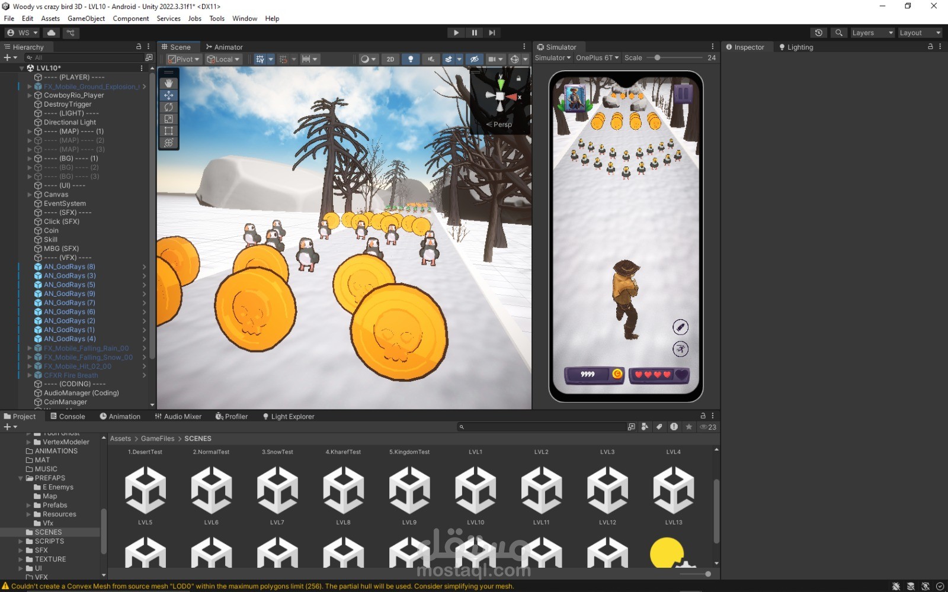Viewport: 948px width, 592px height.
Task: Select the SCRIPTS folder in Project
Action: click(x=49, y=541)
